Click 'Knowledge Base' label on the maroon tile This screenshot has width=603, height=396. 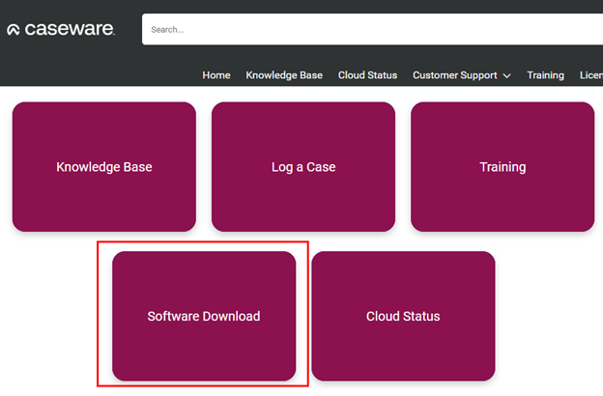point(104,167)
